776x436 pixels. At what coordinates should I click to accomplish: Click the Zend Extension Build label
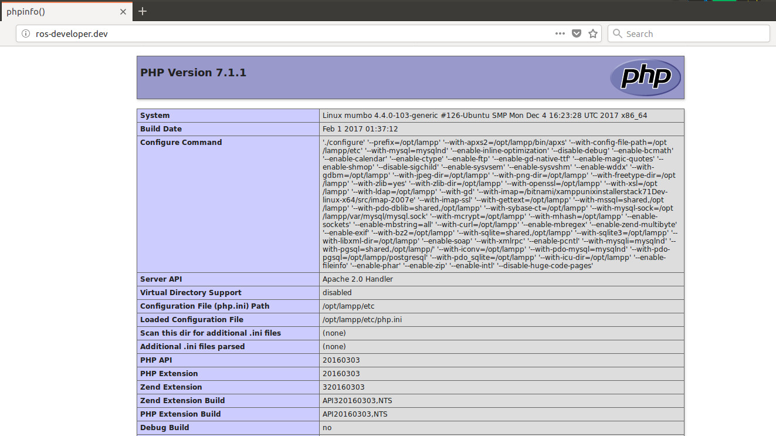click(182, 401)
